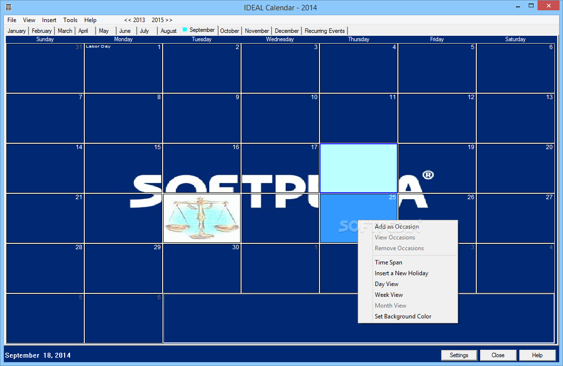This screenshot has height=366, width=563.
Task: Choose Day View in context menu
Action: pos(408,284)
